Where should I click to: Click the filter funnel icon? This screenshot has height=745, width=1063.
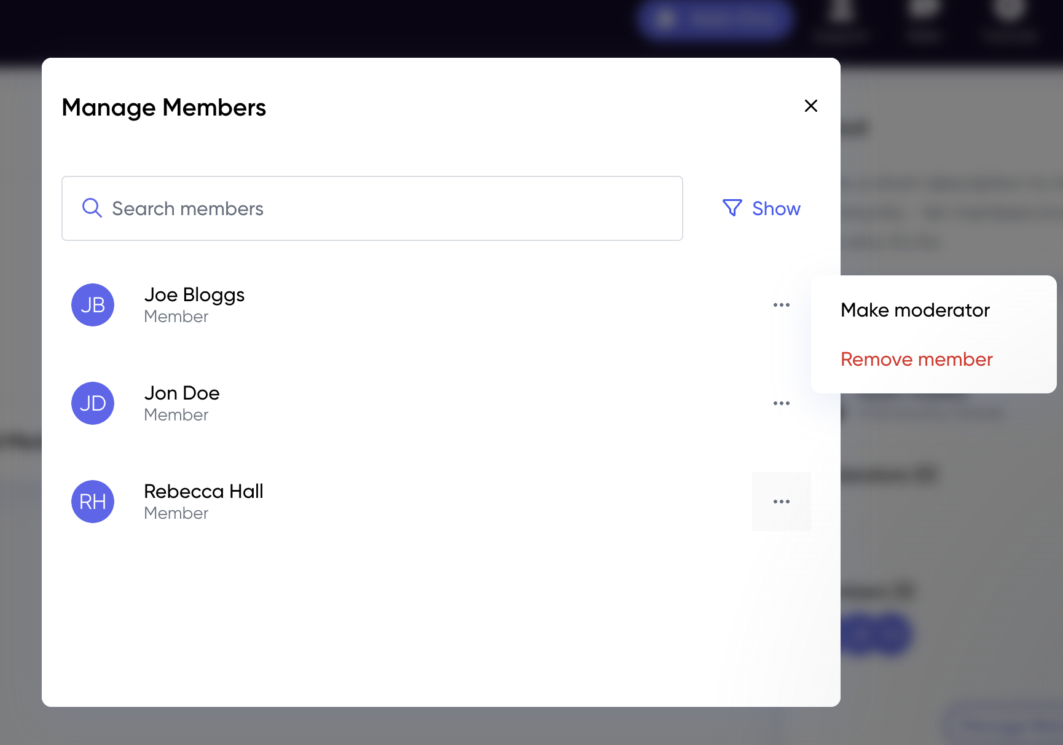(x=732, y=208)
